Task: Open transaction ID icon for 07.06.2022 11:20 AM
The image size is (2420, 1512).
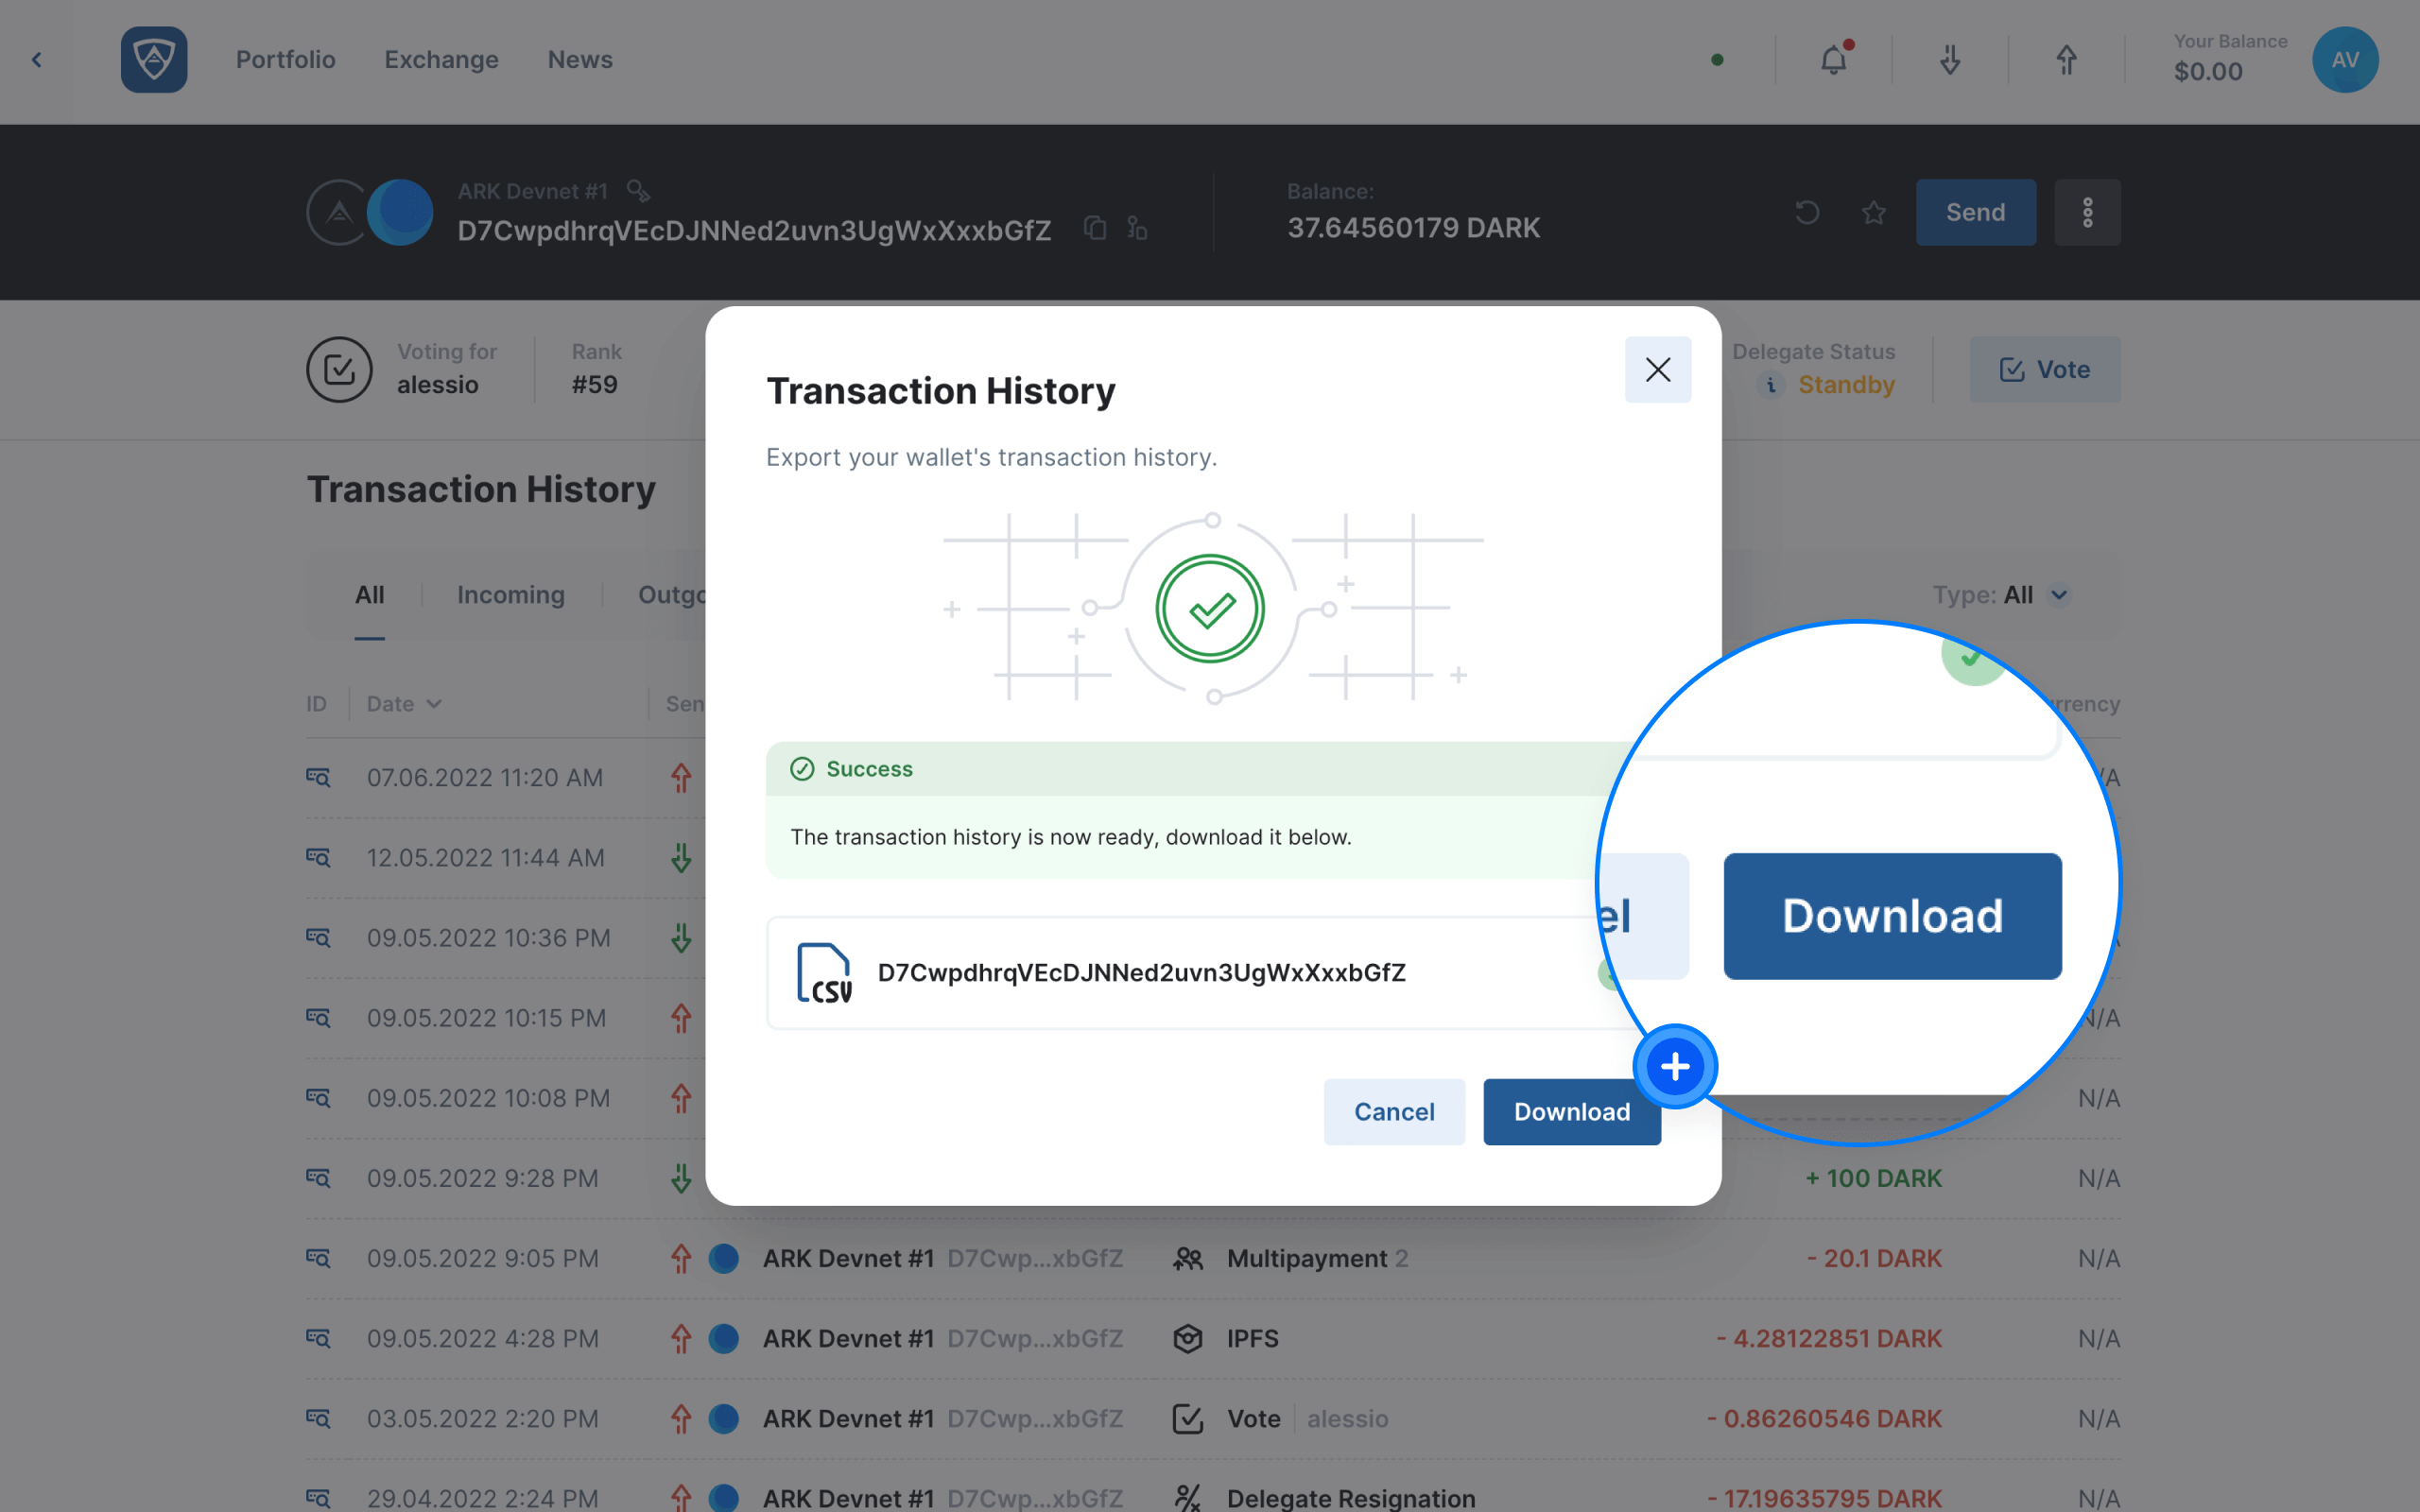Action: (x=318, y=777)
